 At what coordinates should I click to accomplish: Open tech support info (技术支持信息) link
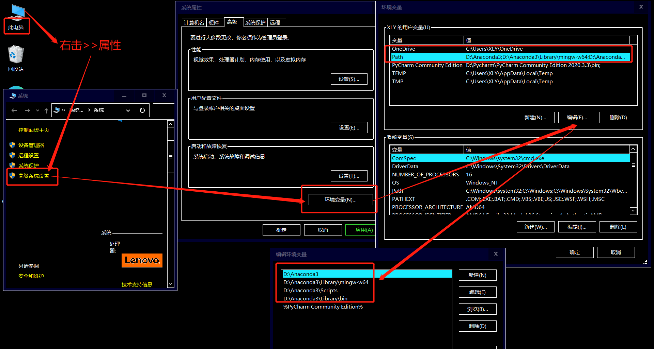[x=137, y=285]
